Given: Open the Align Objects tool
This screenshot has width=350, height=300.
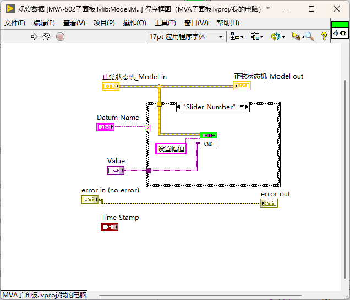Looking at the screenshot, I should [237, 36].
